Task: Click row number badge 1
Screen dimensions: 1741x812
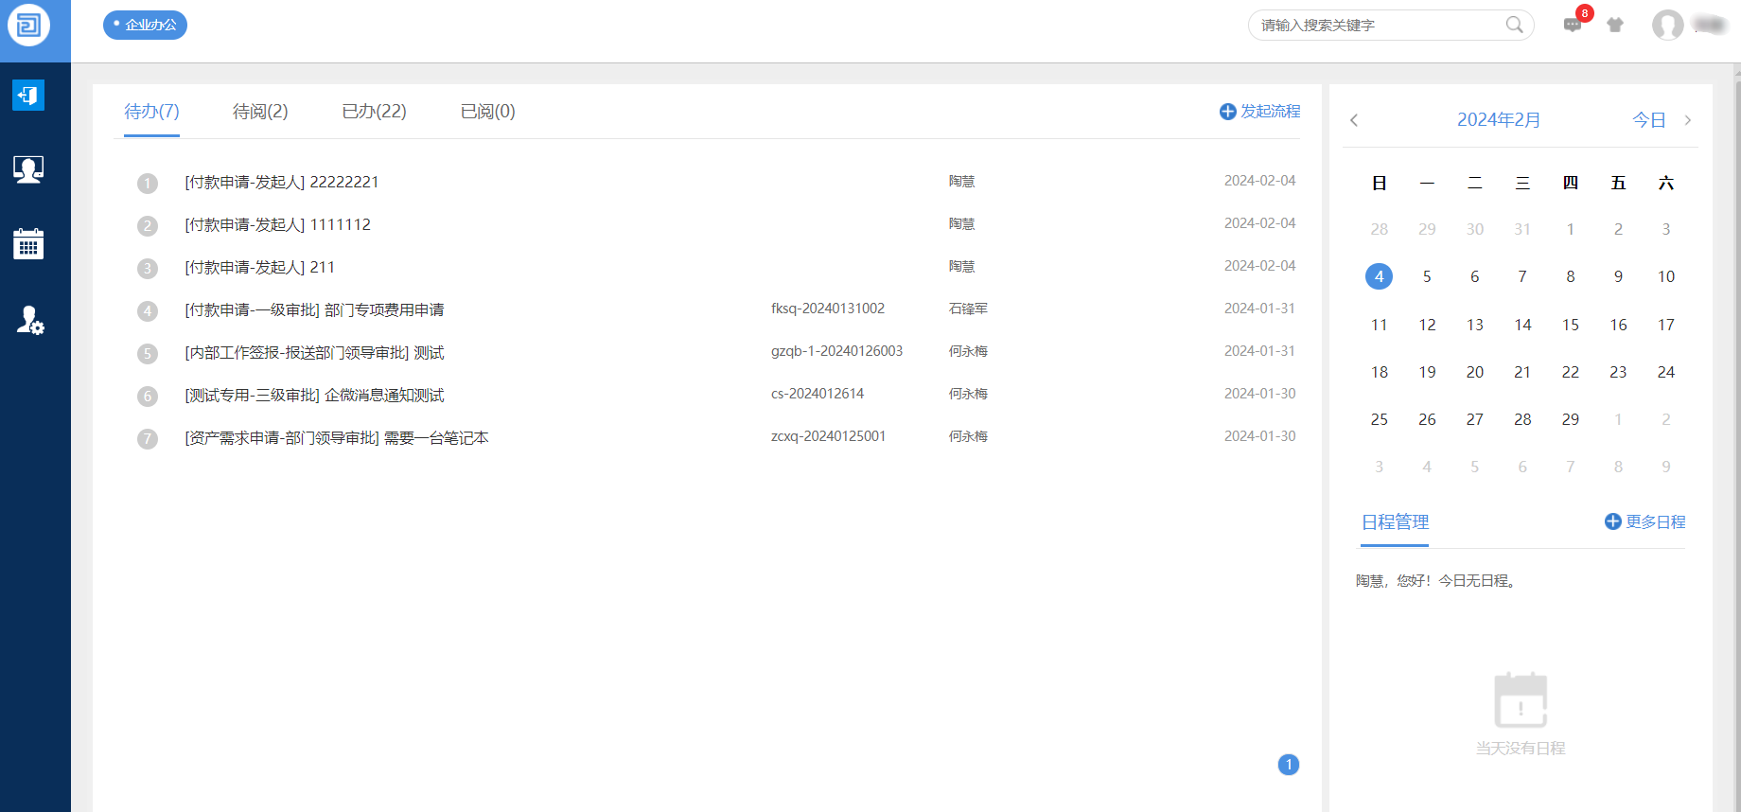Action: pyautogui.click(x=148, y=183)
